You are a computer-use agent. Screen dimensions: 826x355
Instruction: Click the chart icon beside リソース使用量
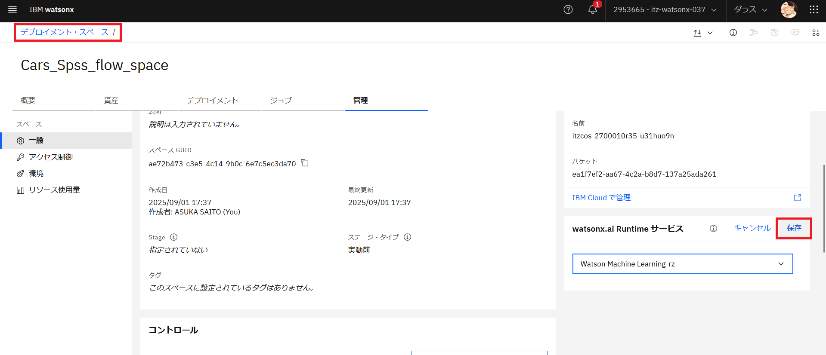[x=20, y=190]
